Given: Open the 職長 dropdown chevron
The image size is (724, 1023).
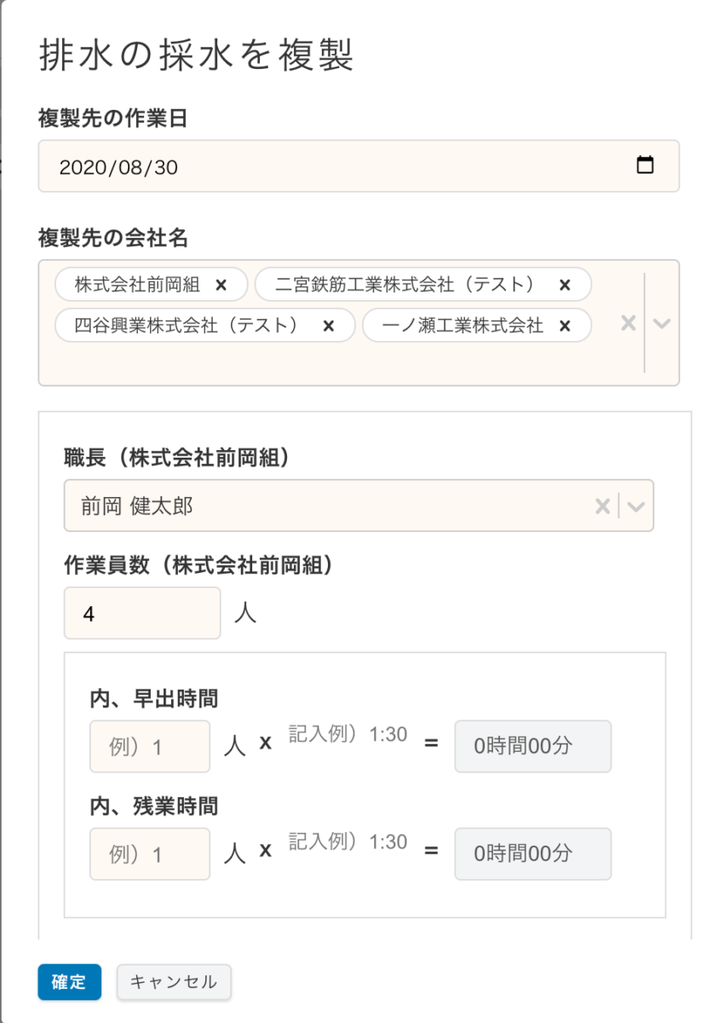Looking at the screenshot, I should 635,506.
